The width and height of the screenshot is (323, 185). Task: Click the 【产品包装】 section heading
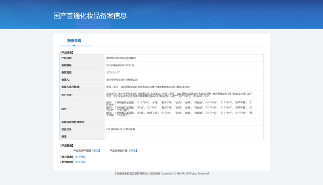click(67, 146)
